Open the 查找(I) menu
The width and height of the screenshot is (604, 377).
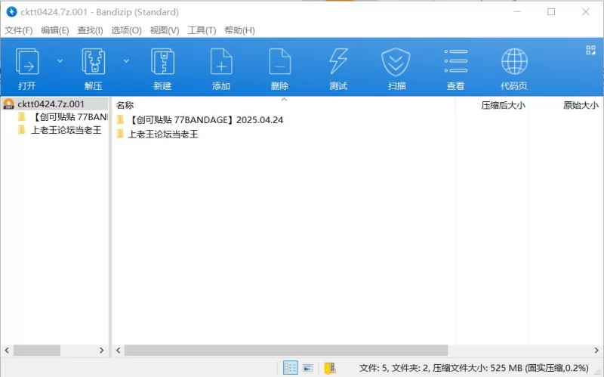click(x=90, y=30)
